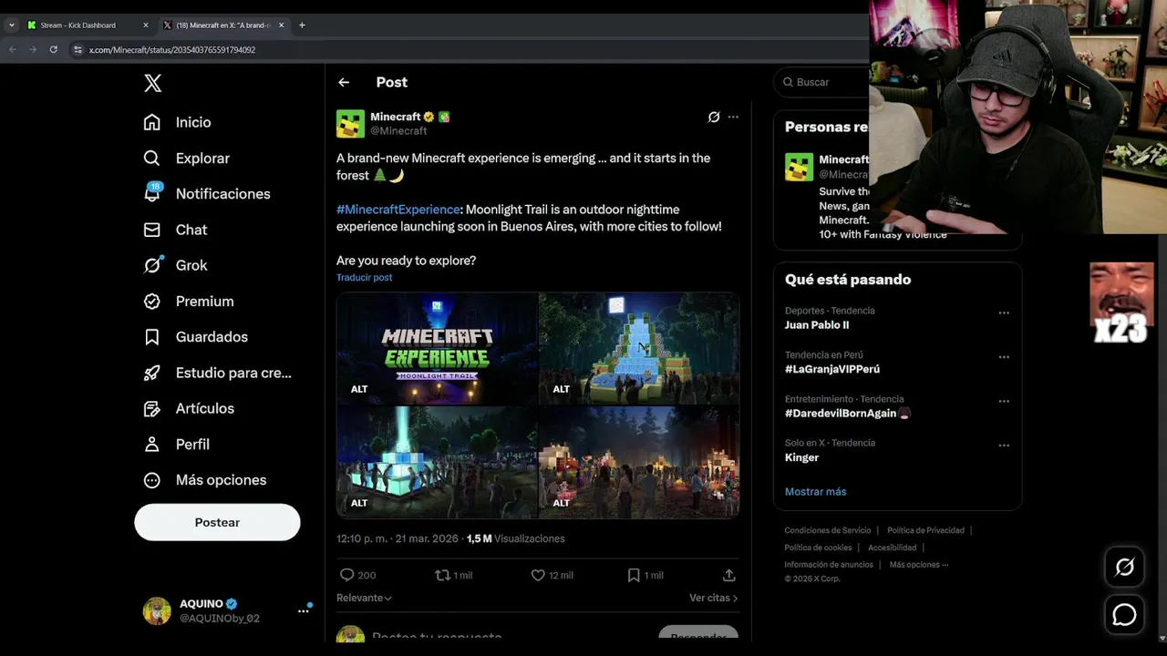
Task: Open Chat in sidebar
Action: click(175, 230)
